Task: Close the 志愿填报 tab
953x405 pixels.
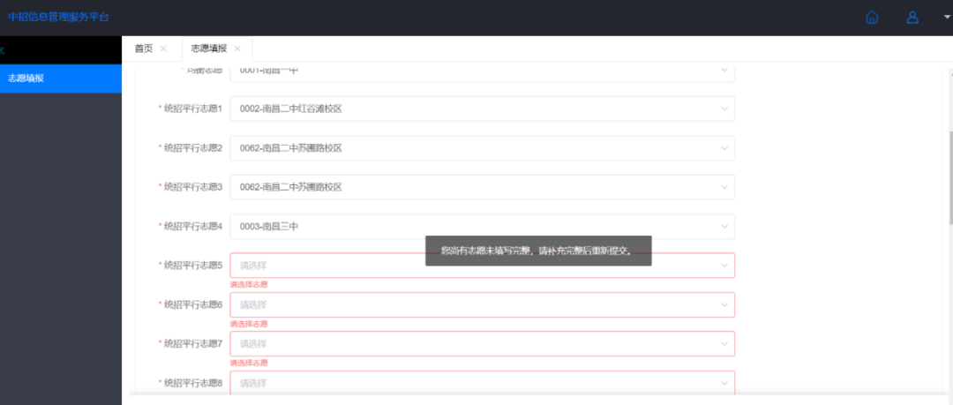Action: point(237,49)
